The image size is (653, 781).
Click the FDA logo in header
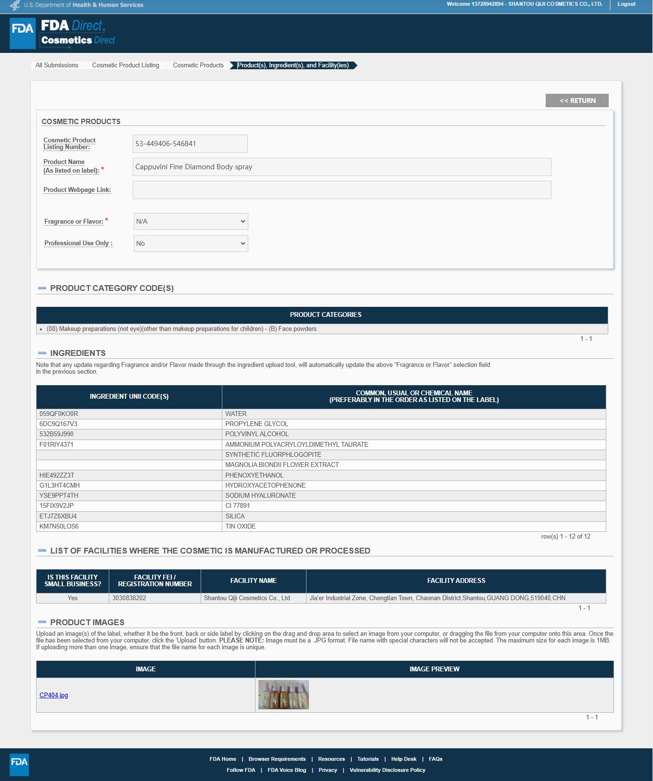[23, 33]
